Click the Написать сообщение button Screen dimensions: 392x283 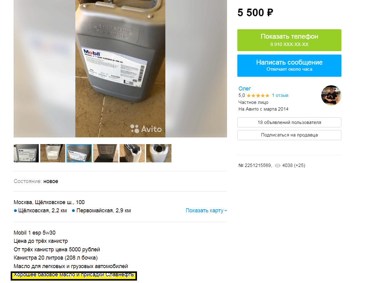click(289, 65)
